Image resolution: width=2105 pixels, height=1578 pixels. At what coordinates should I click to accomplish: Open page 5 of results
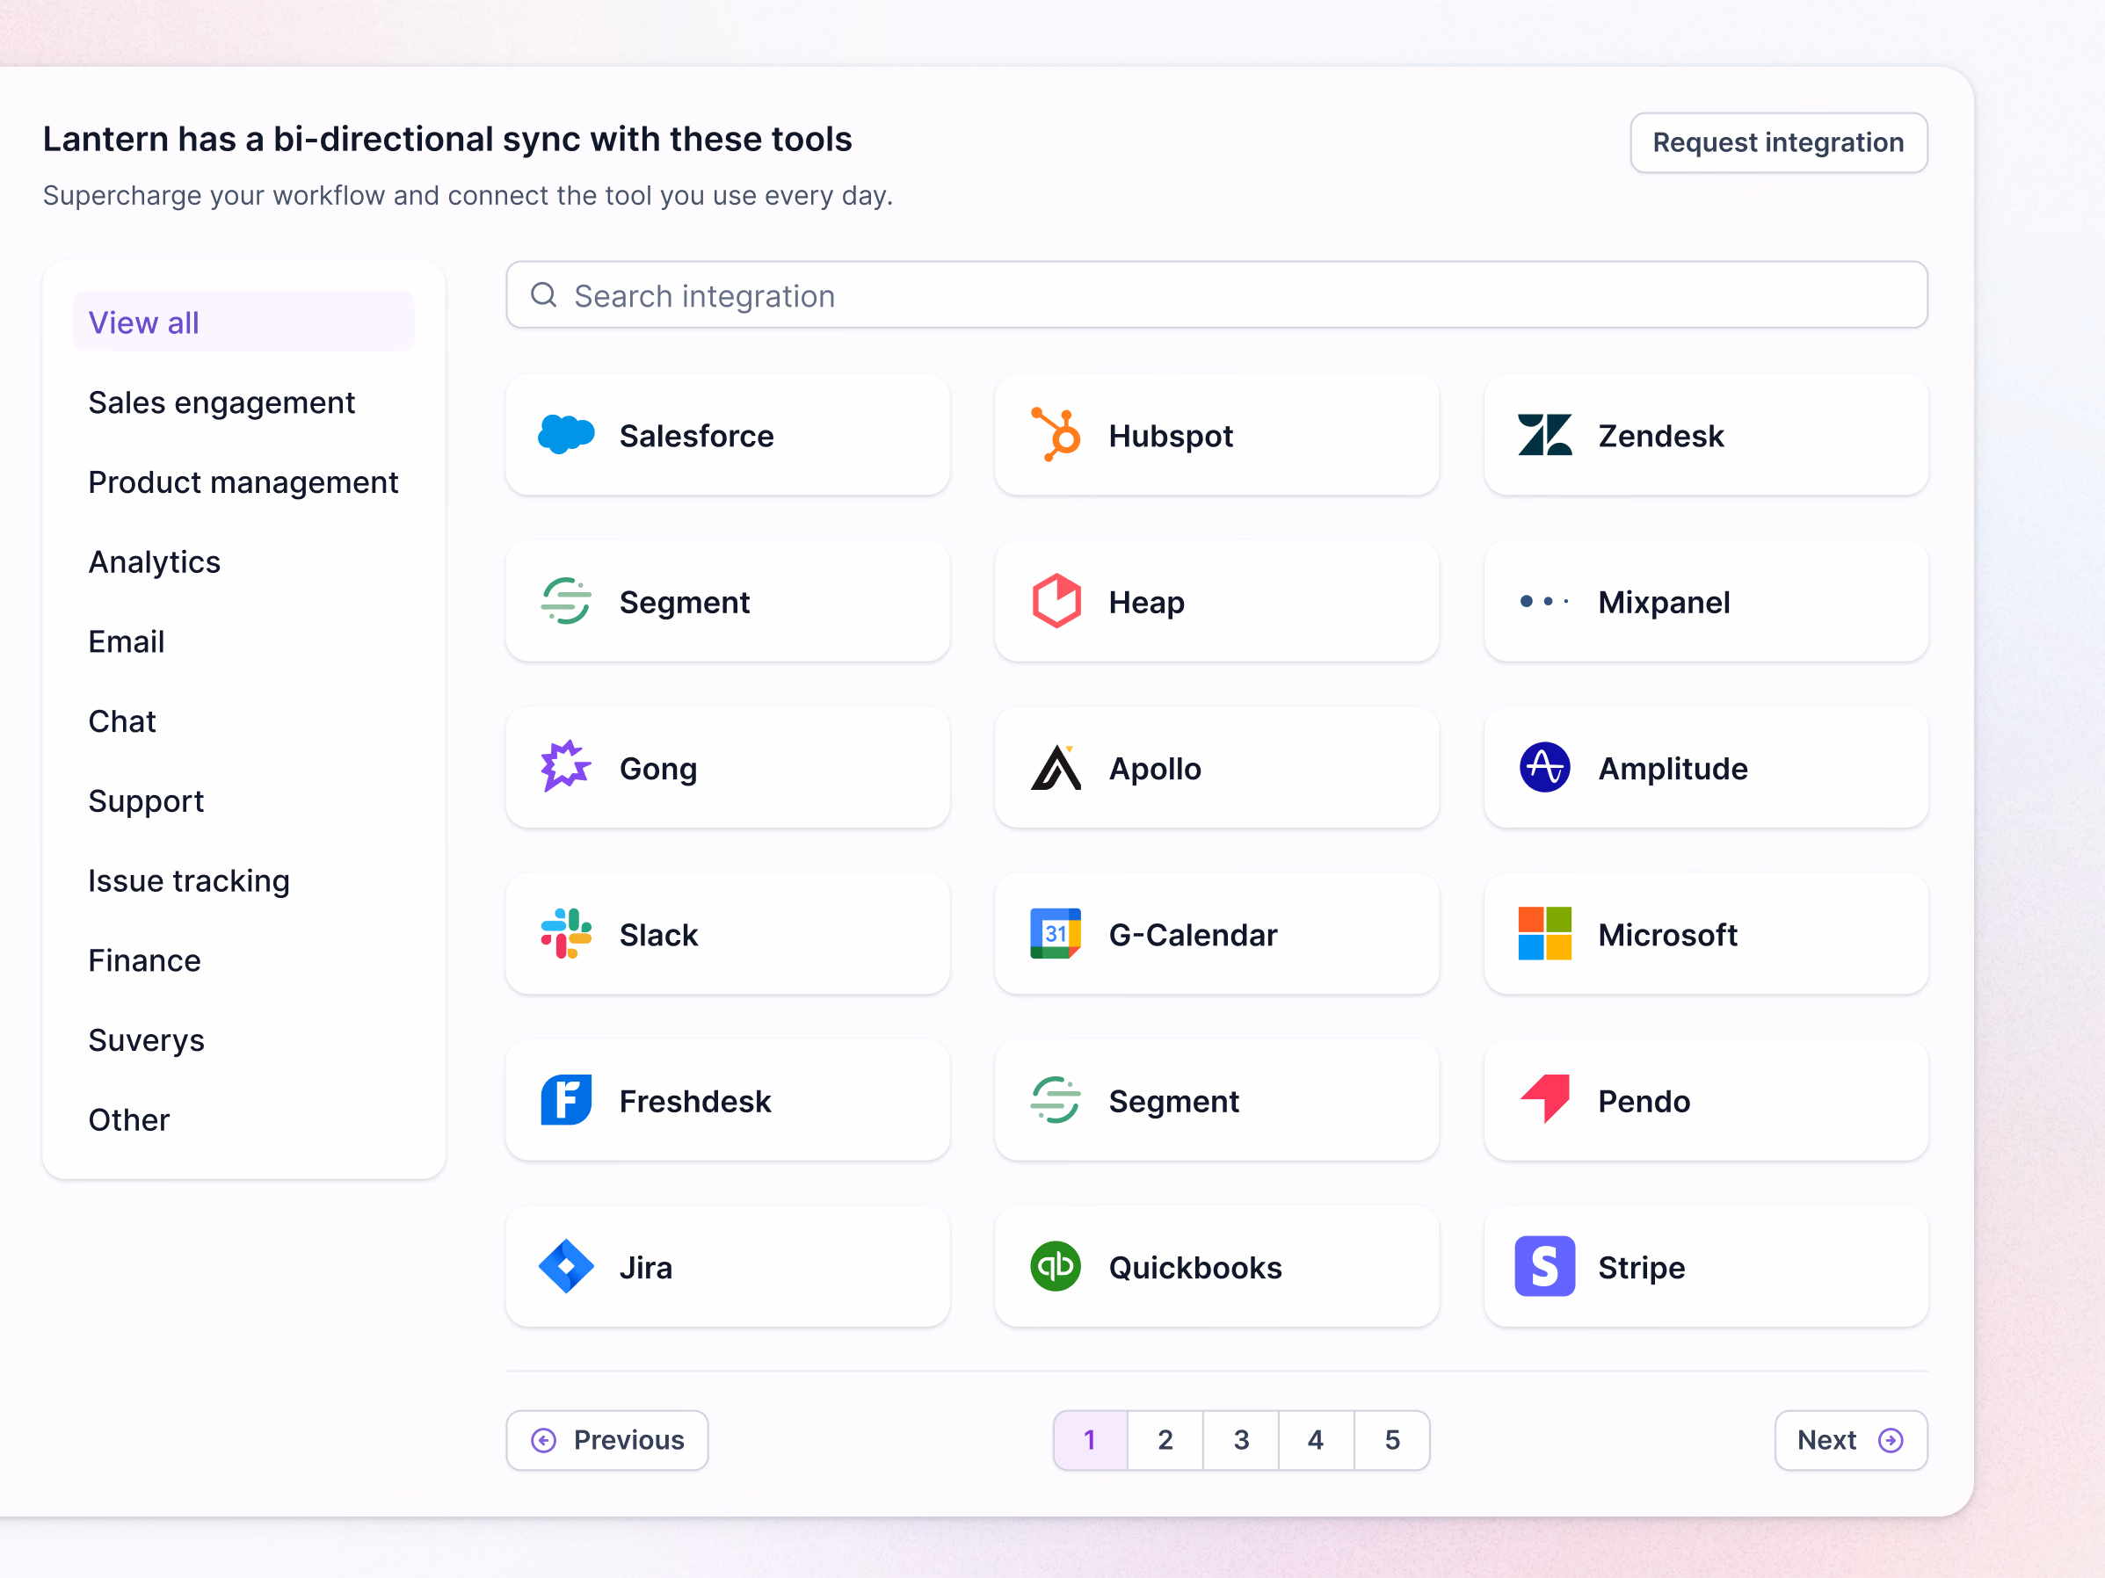pos(1391,1440)
